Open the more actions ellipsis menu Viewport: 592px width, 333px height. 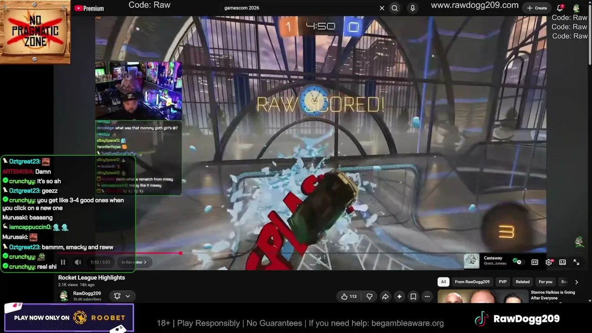tap(427, 296)
